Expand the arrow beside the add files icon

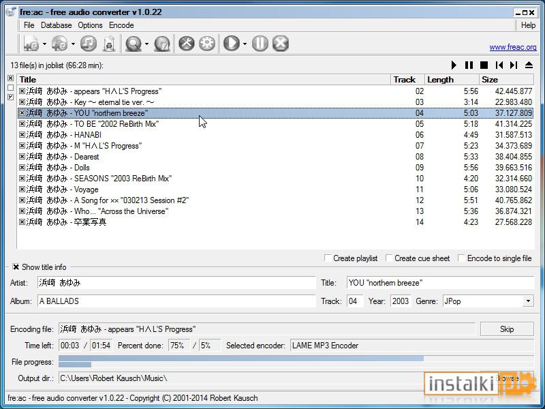click(44, 44)
